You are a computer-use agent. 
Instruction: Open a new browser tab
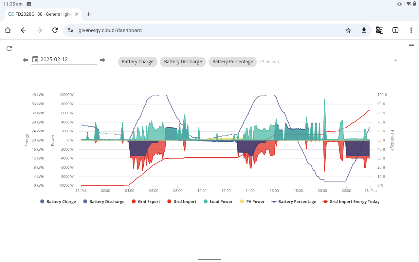click(89, 14)
